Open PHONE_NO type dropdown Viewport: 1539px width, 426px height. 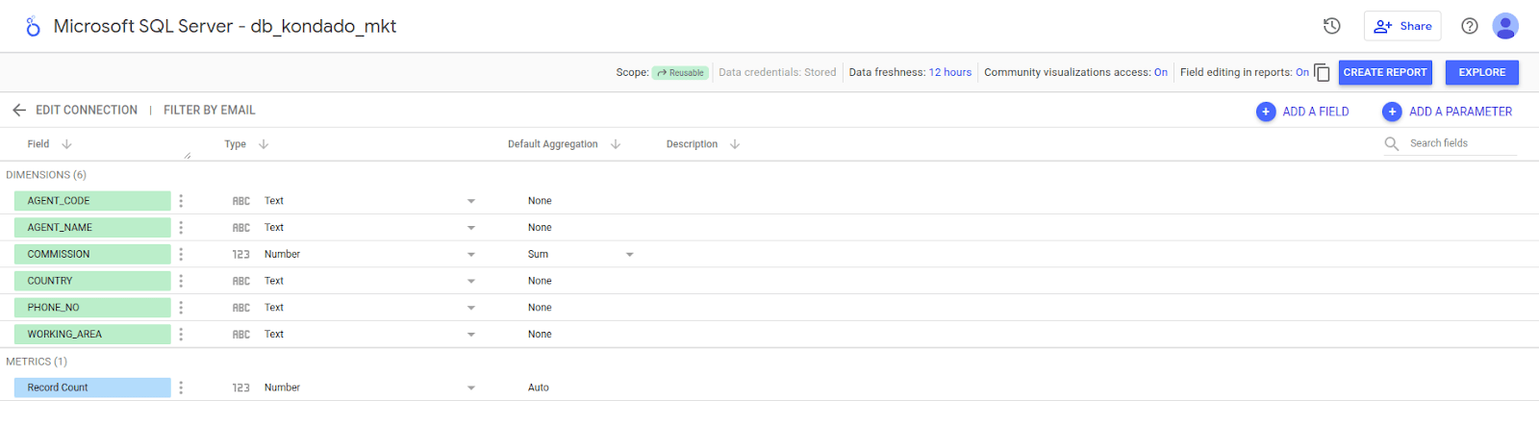[x=471, y=308]
